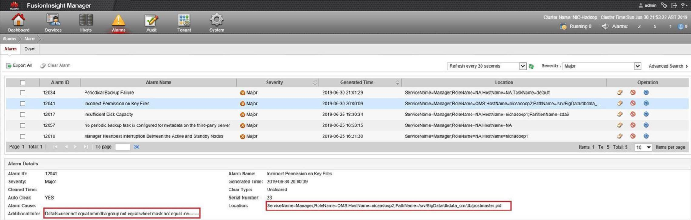
Task: Click the Alarms breadcrumb item
Action: 9,39
